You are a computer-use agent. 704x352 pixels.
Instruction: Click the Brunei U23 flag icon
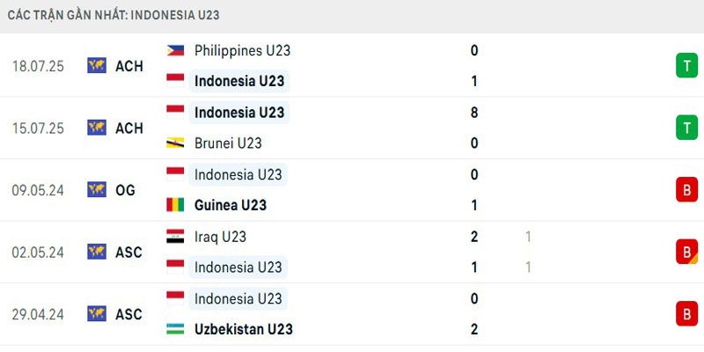click(x=175, y=143)
